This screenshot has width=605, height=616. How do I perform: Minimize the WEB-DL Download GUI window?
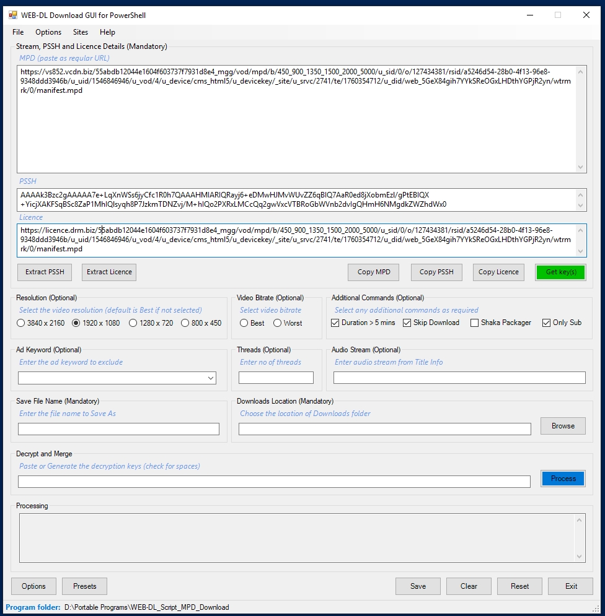pos(530,15)
